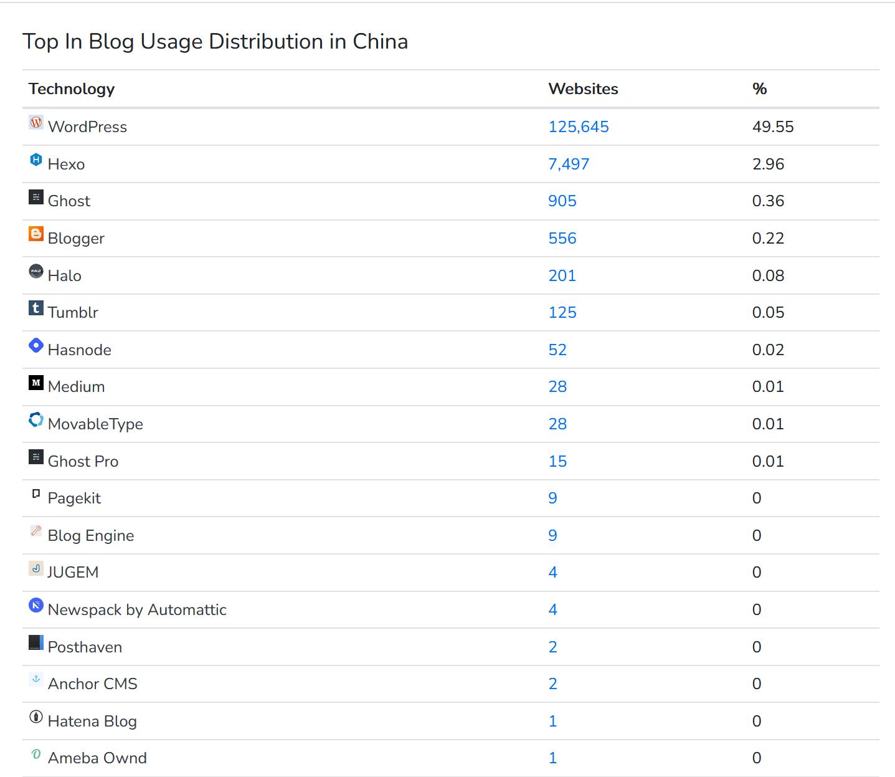
Task: Open Hexo 7,497 websites link
Action: pos(569,164)
